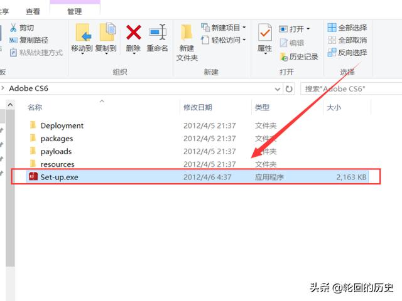Sort by the Name (名称) column header
Viewport: 402px width, 301px height.
pyautogui.click(x=35, y=107)
